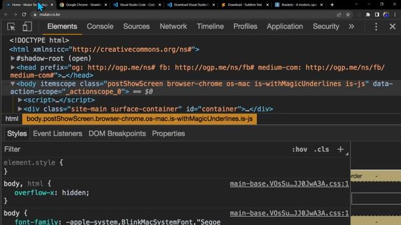Select the overflow-x property name
Viewport: 401px width, 225px height.
point(34,192)
